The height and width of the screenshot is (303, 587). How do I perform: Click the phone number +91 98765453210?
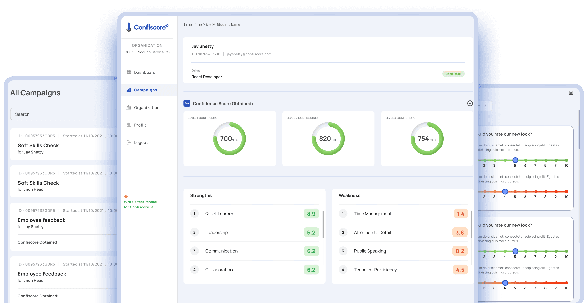206,54
